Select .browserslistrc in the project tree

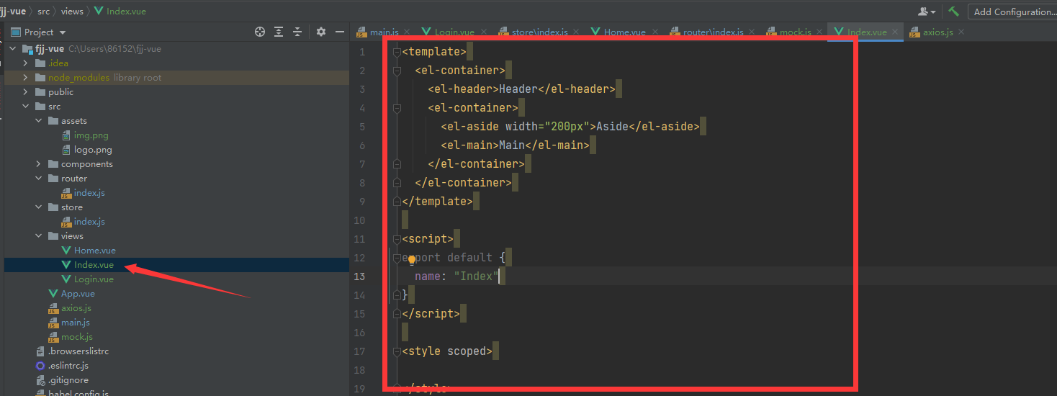pyautogui.click(x=78, y=351)
